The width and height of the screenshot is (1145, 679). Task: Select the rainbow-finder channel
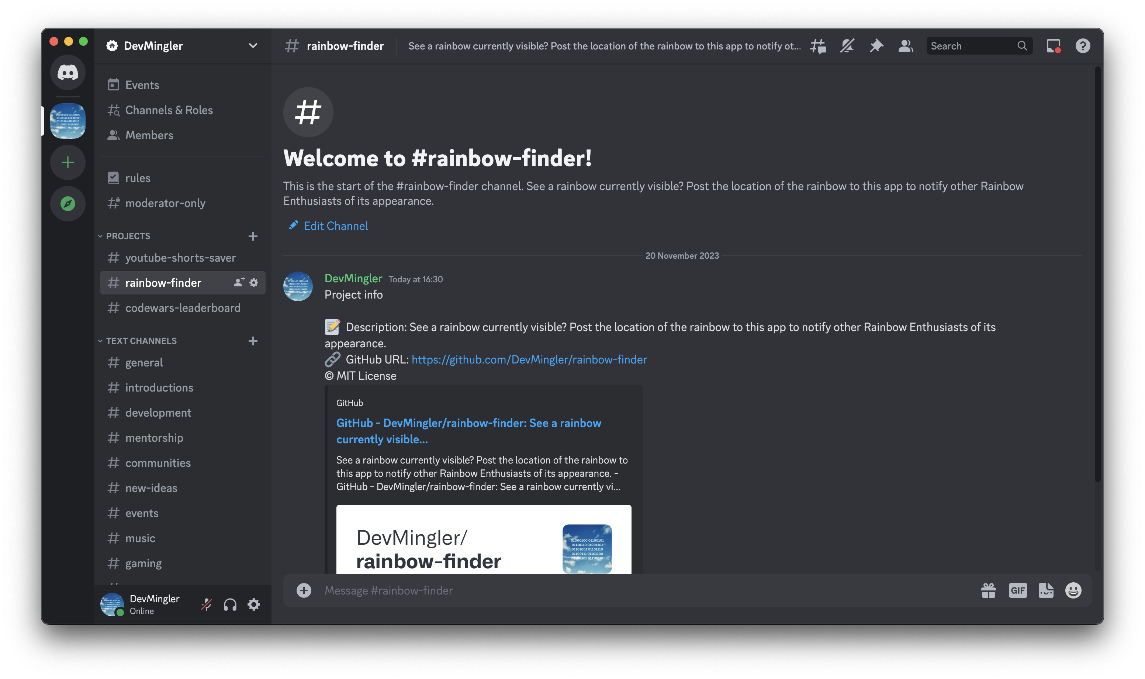coord(183,283)
